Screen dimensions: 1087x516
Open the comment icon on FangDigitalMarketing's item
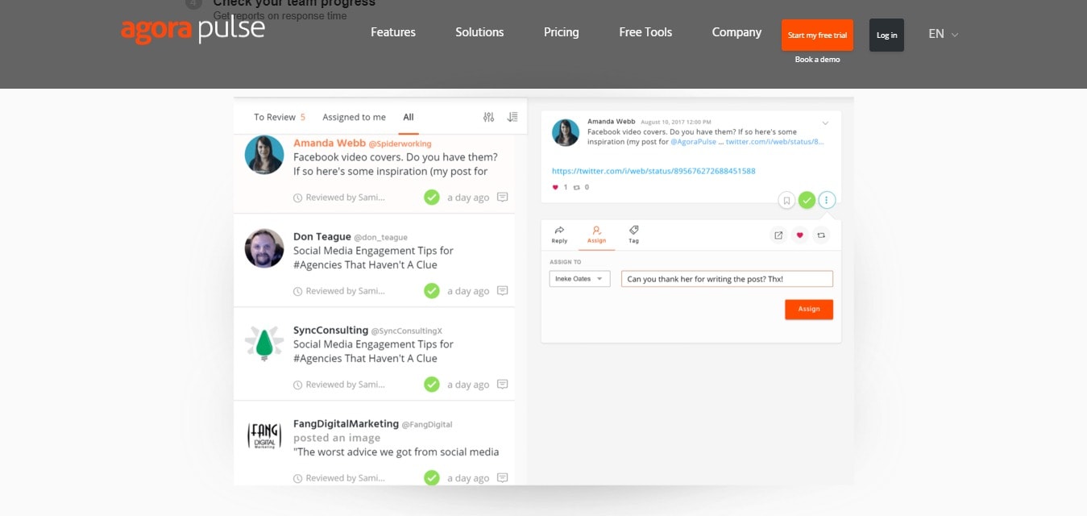[x=503, y=478]
